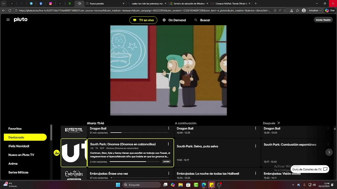The width and height of the screenshot is (337, 189).
Task: Switch to Comprar MixPad tab
Action: (231, 4)
